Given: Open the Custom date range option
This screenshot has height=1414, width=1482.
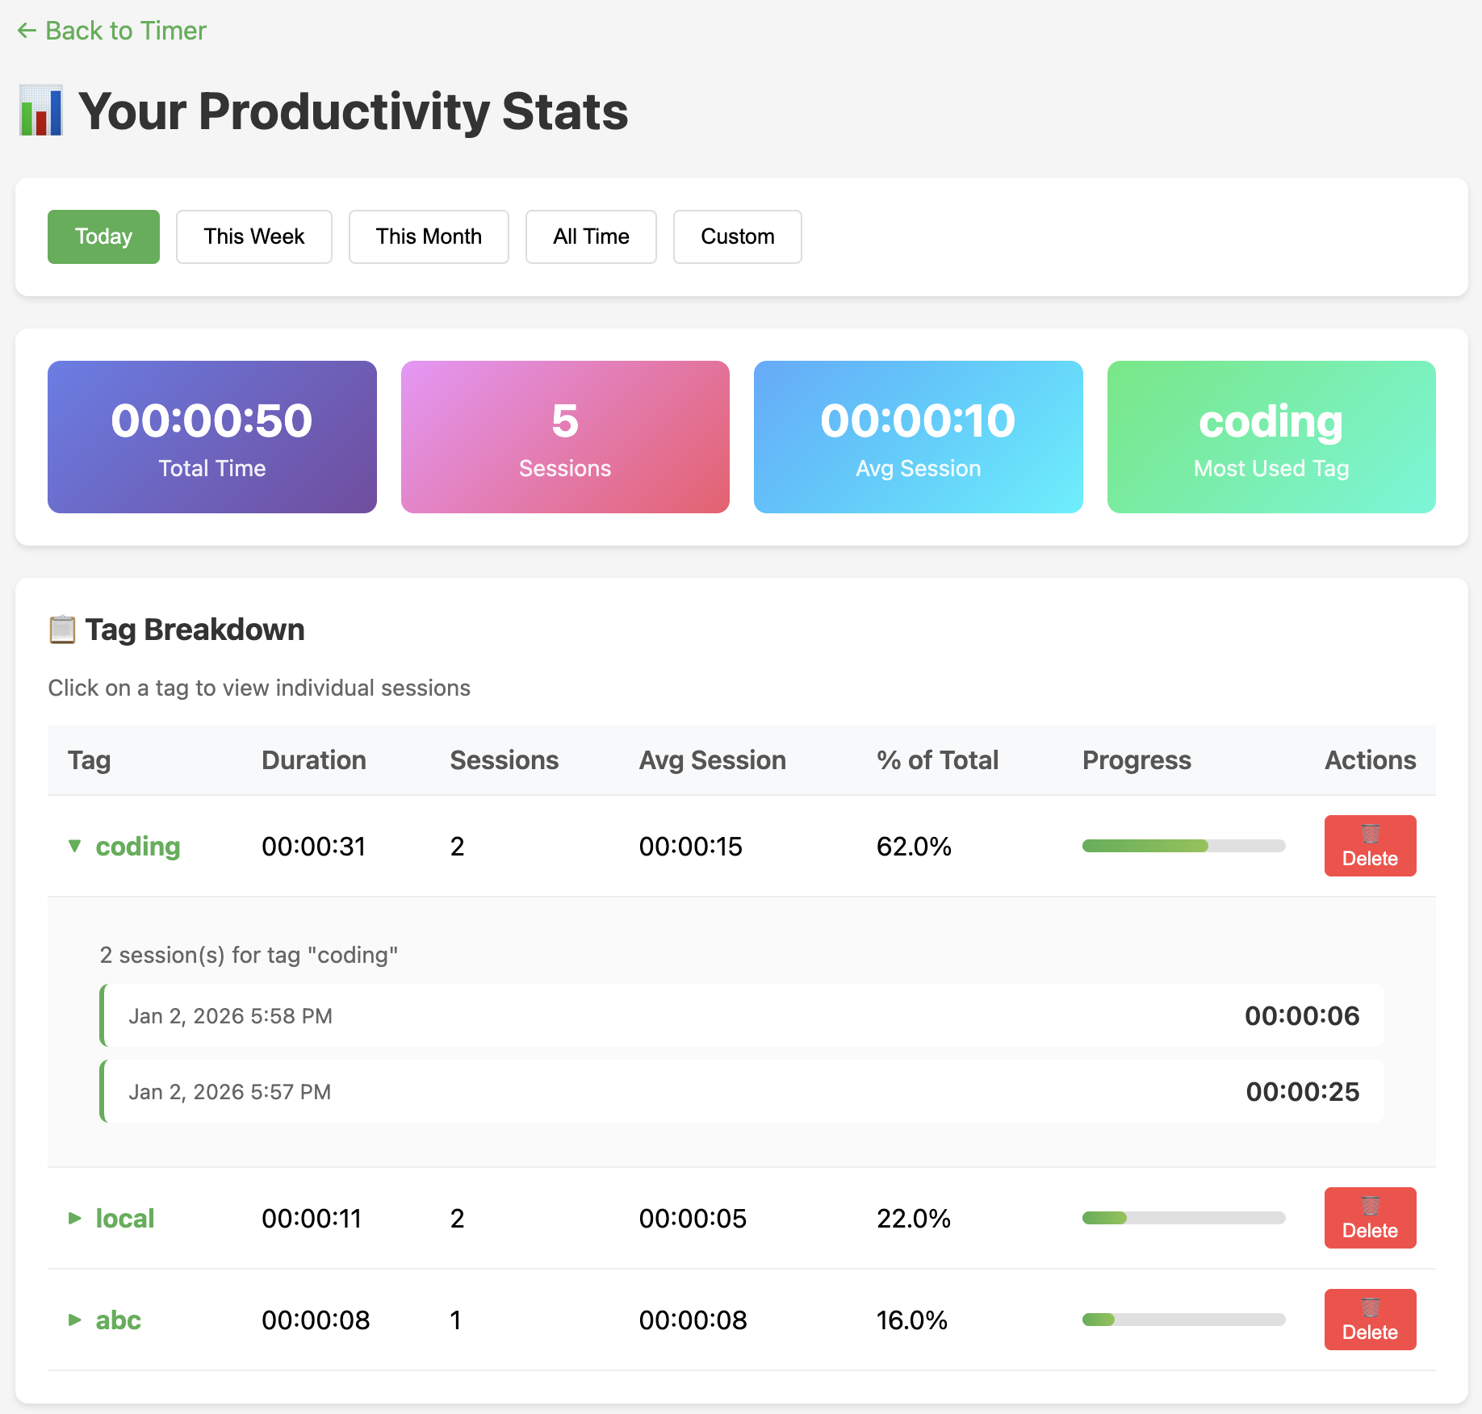Looking at the screenshot, I should point(737,236).
